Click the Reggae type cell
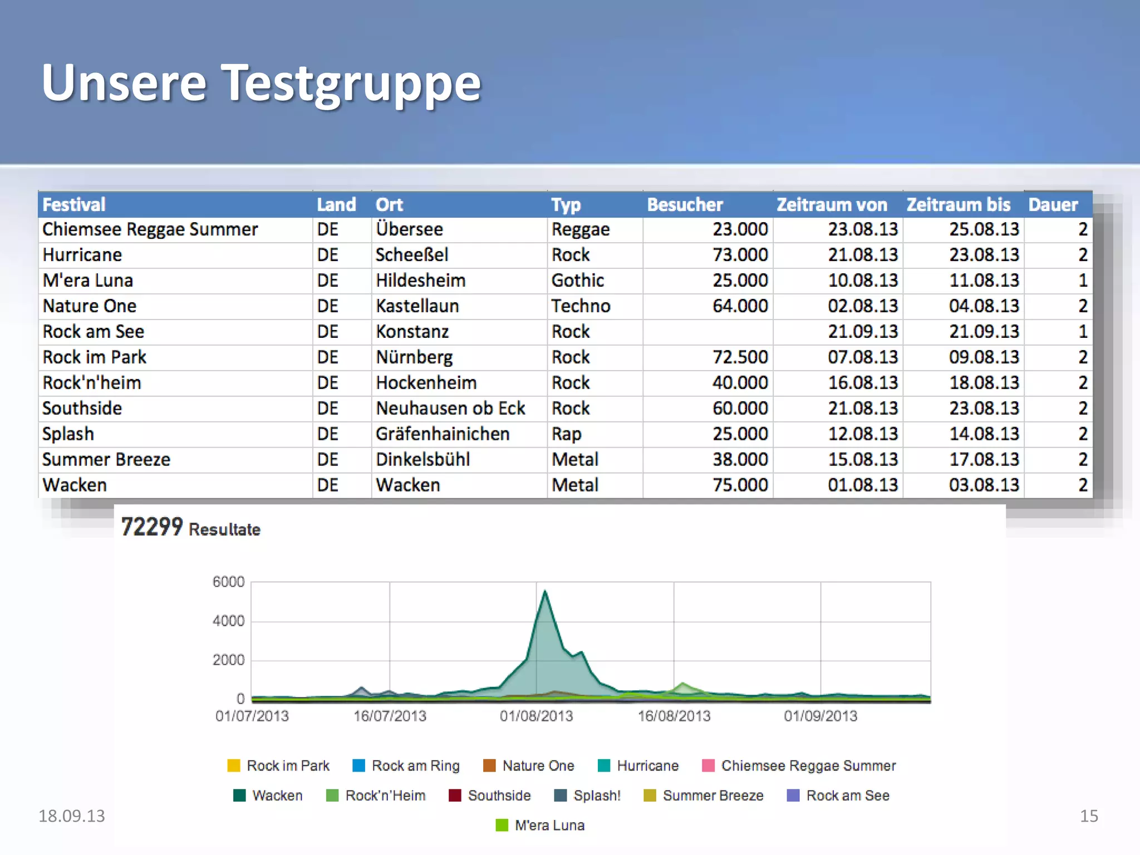Screen dimensions: 1140x855 point(595,229)
